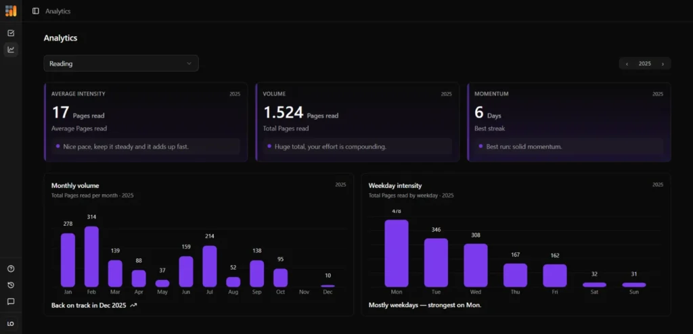
Task: Open the analytics chart sidebar icon
Action: coord(11,49)
